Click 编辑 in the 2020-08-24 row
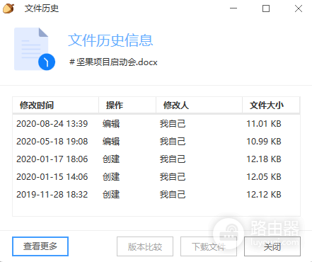This screenshot has height=262, width=312. coord(111,124)
